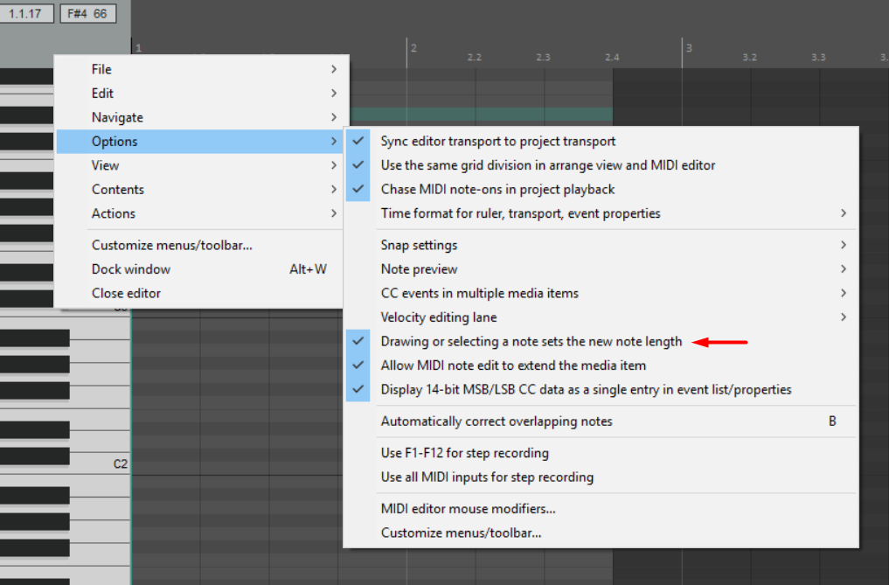Open MIDI editor mouse modifiers dialog
Screen dimensions: 889x585
[x=468, y=508]
